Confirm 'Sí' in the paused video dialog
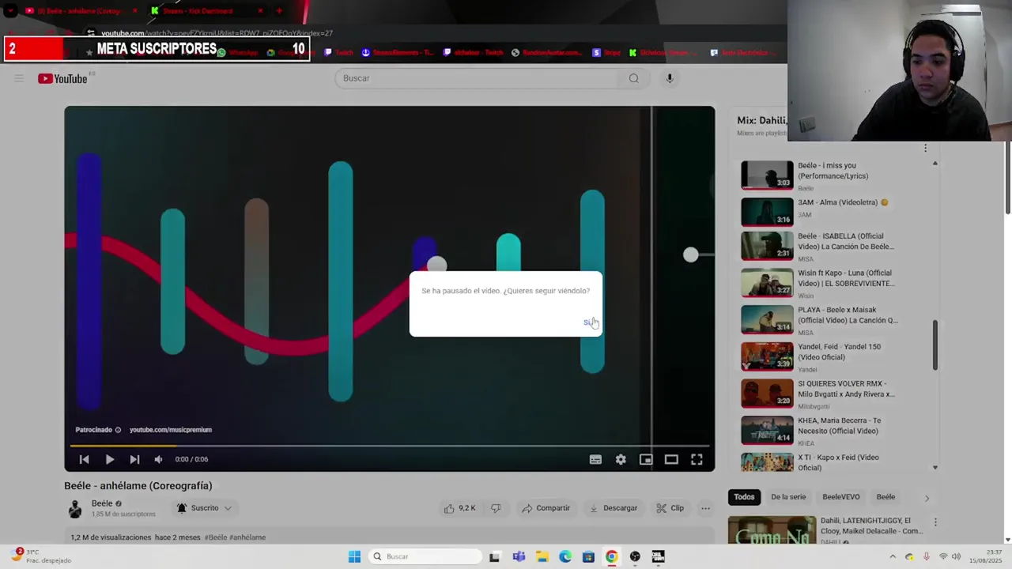The image size is (1012, 569). [587, 322]
